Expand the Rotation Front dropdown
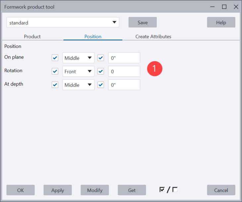 click(x=78, y=71)
